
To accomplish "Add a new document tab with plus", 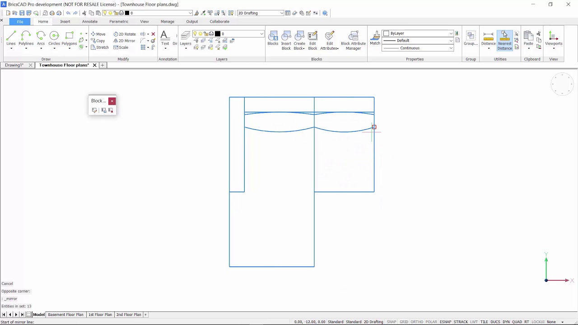I will (x=103, y=65).
